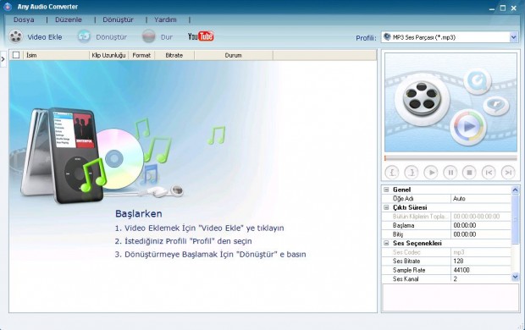525x330 pixels.
Task: Pause the preview playback
Action: pyautogui.click(x=450, y=173)
